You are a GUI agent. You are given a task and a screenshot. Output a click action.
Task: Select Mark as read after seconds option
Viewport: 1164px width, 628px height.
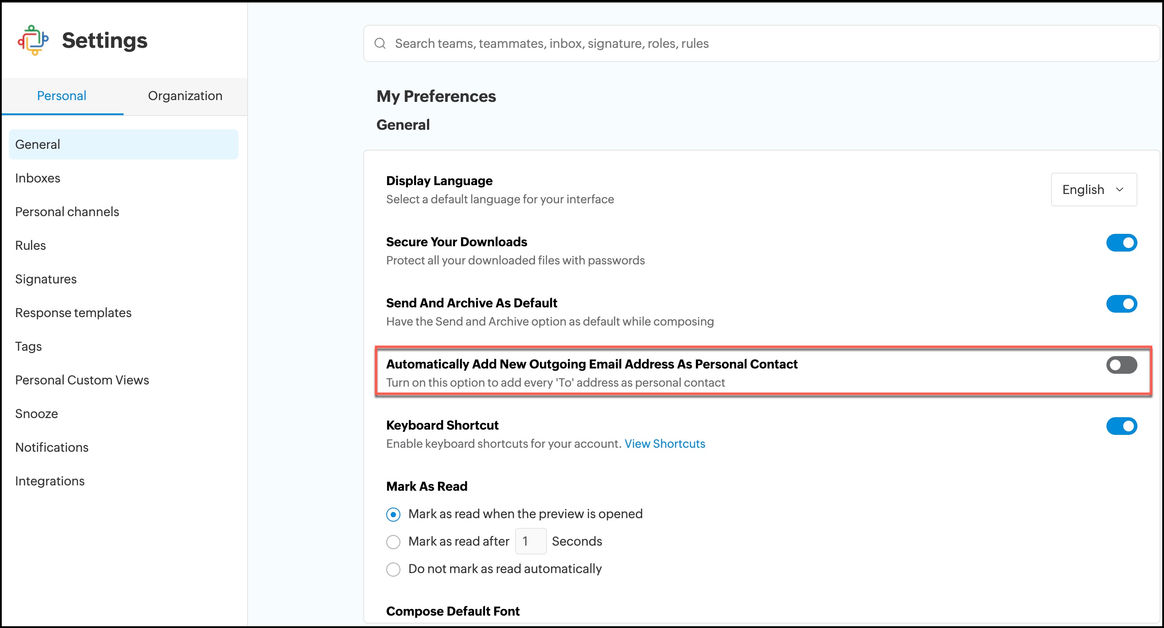[393, 542]
